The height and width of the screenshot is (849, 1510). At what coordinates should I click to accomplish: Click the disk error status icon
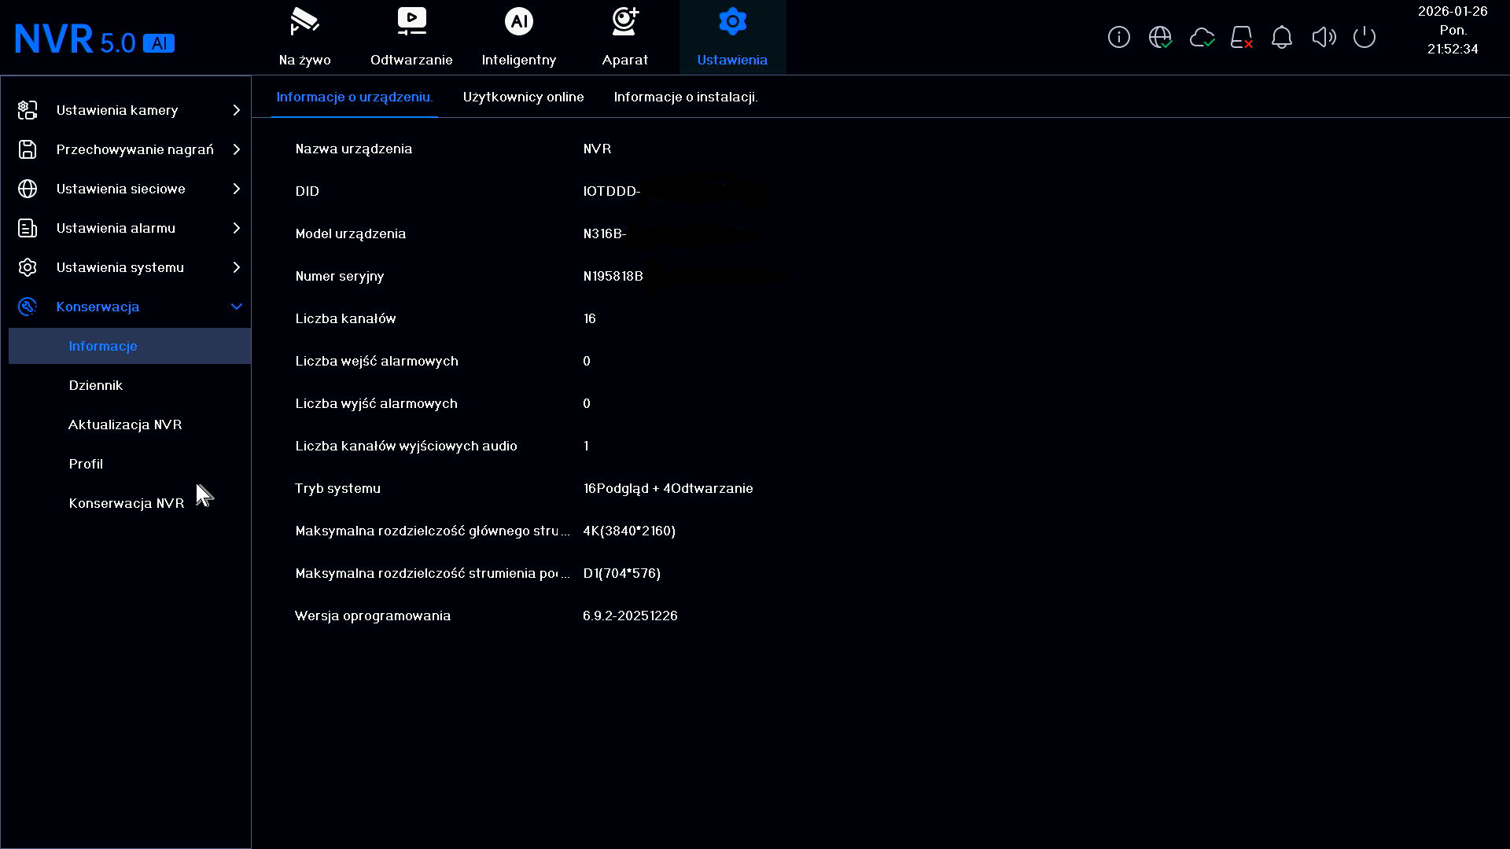pos(1242,37)
